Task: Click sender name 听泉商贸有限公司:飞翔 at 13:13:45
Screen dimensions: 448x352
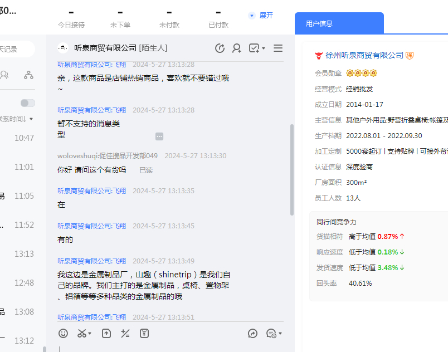Action: pos(91,226)
